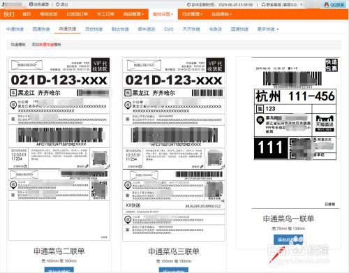349x273 pixels.
Task: Go to 等待发货 orders page
Action: point(49,14)
